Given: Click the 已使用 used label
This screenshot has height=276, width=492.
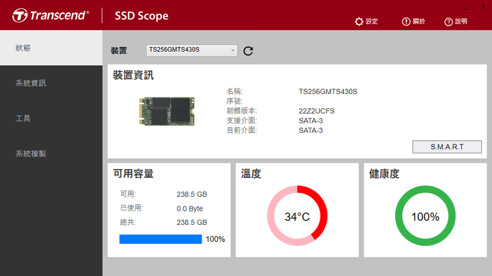Looking at the screenshot, I should 131,208.
